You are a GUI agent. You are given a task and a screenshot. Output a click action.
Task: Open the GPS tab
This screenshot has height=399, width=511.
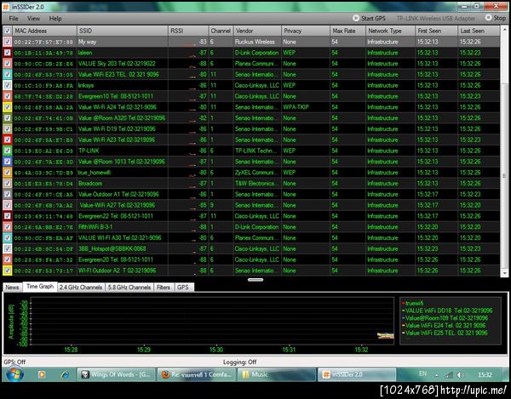[x=183, y=287]
